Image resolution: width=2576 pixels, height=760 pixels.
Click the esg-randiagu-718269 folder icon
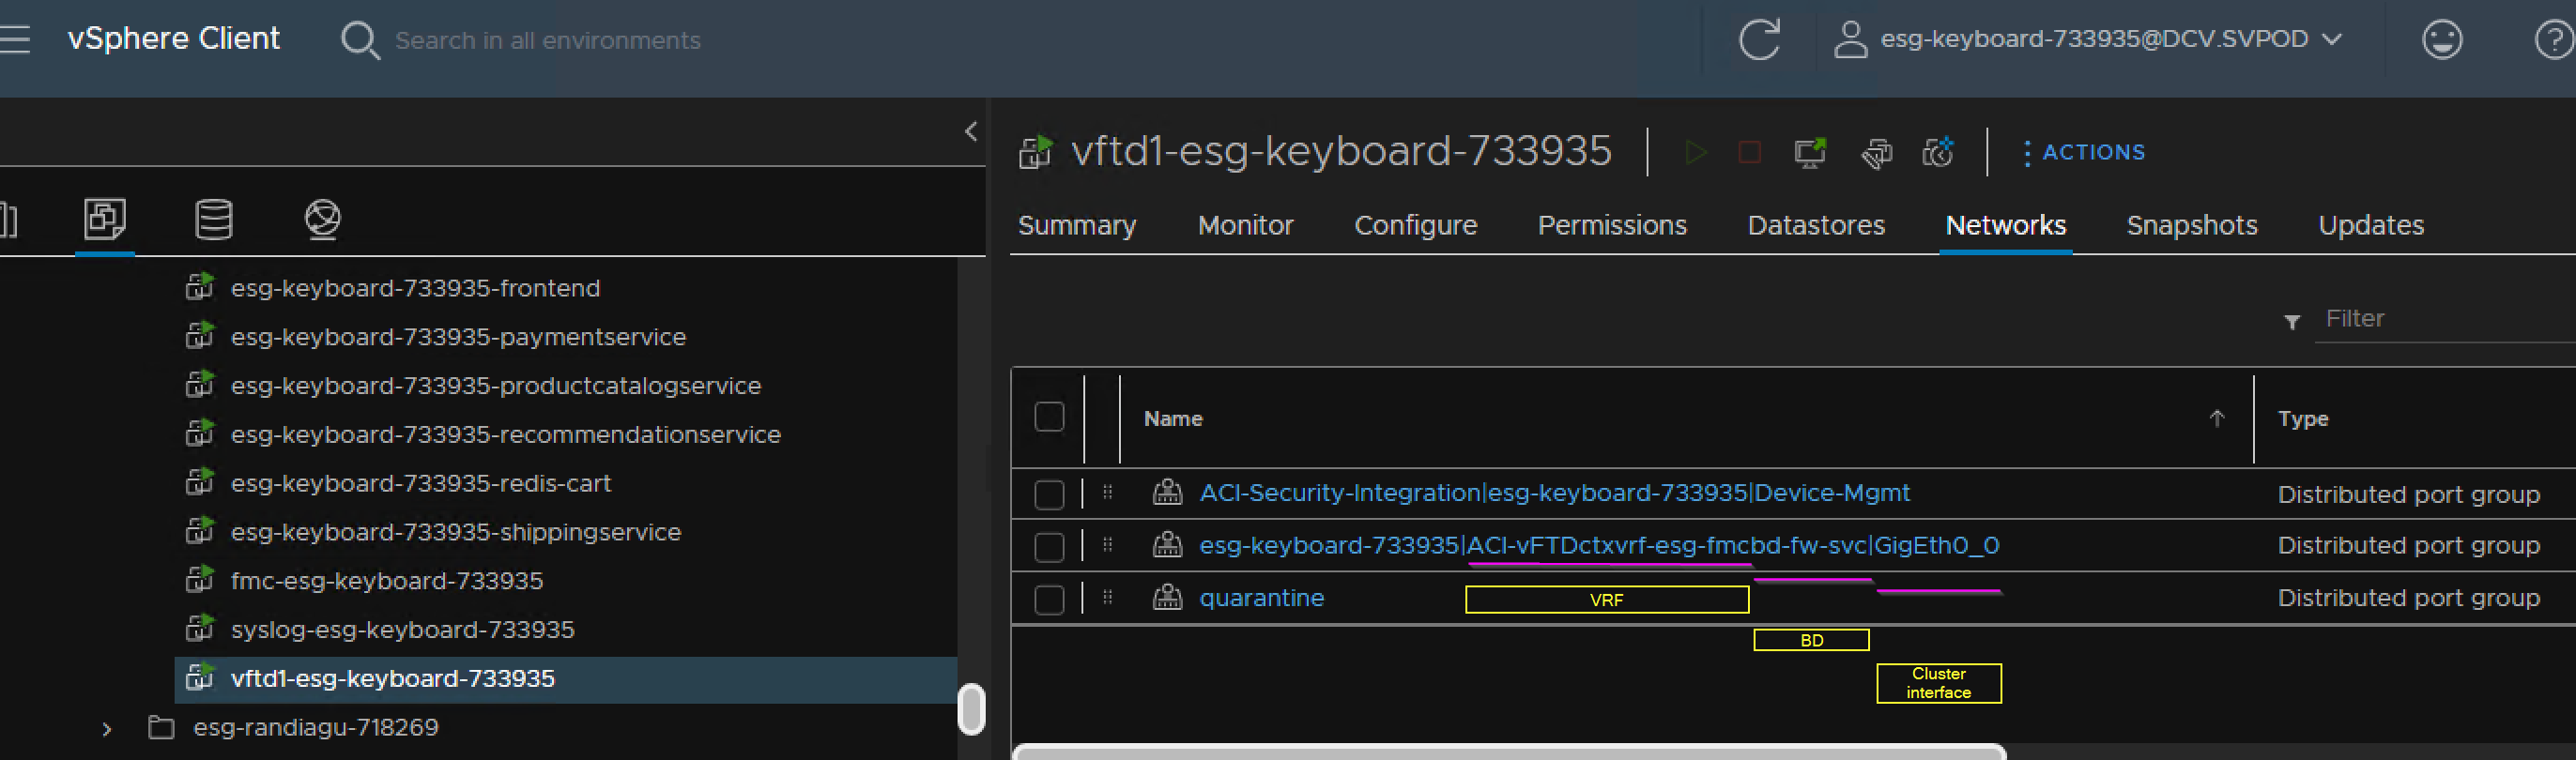[x=161, y=727]
